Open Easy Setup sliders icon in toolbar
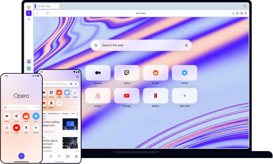273x164 pixels. 246,13
